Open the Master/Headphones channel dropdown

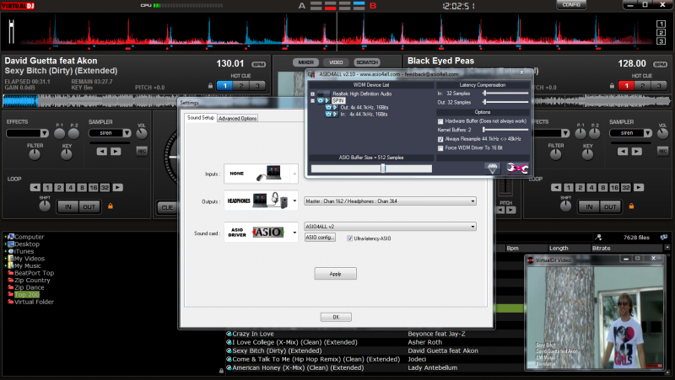coord(390,201)
